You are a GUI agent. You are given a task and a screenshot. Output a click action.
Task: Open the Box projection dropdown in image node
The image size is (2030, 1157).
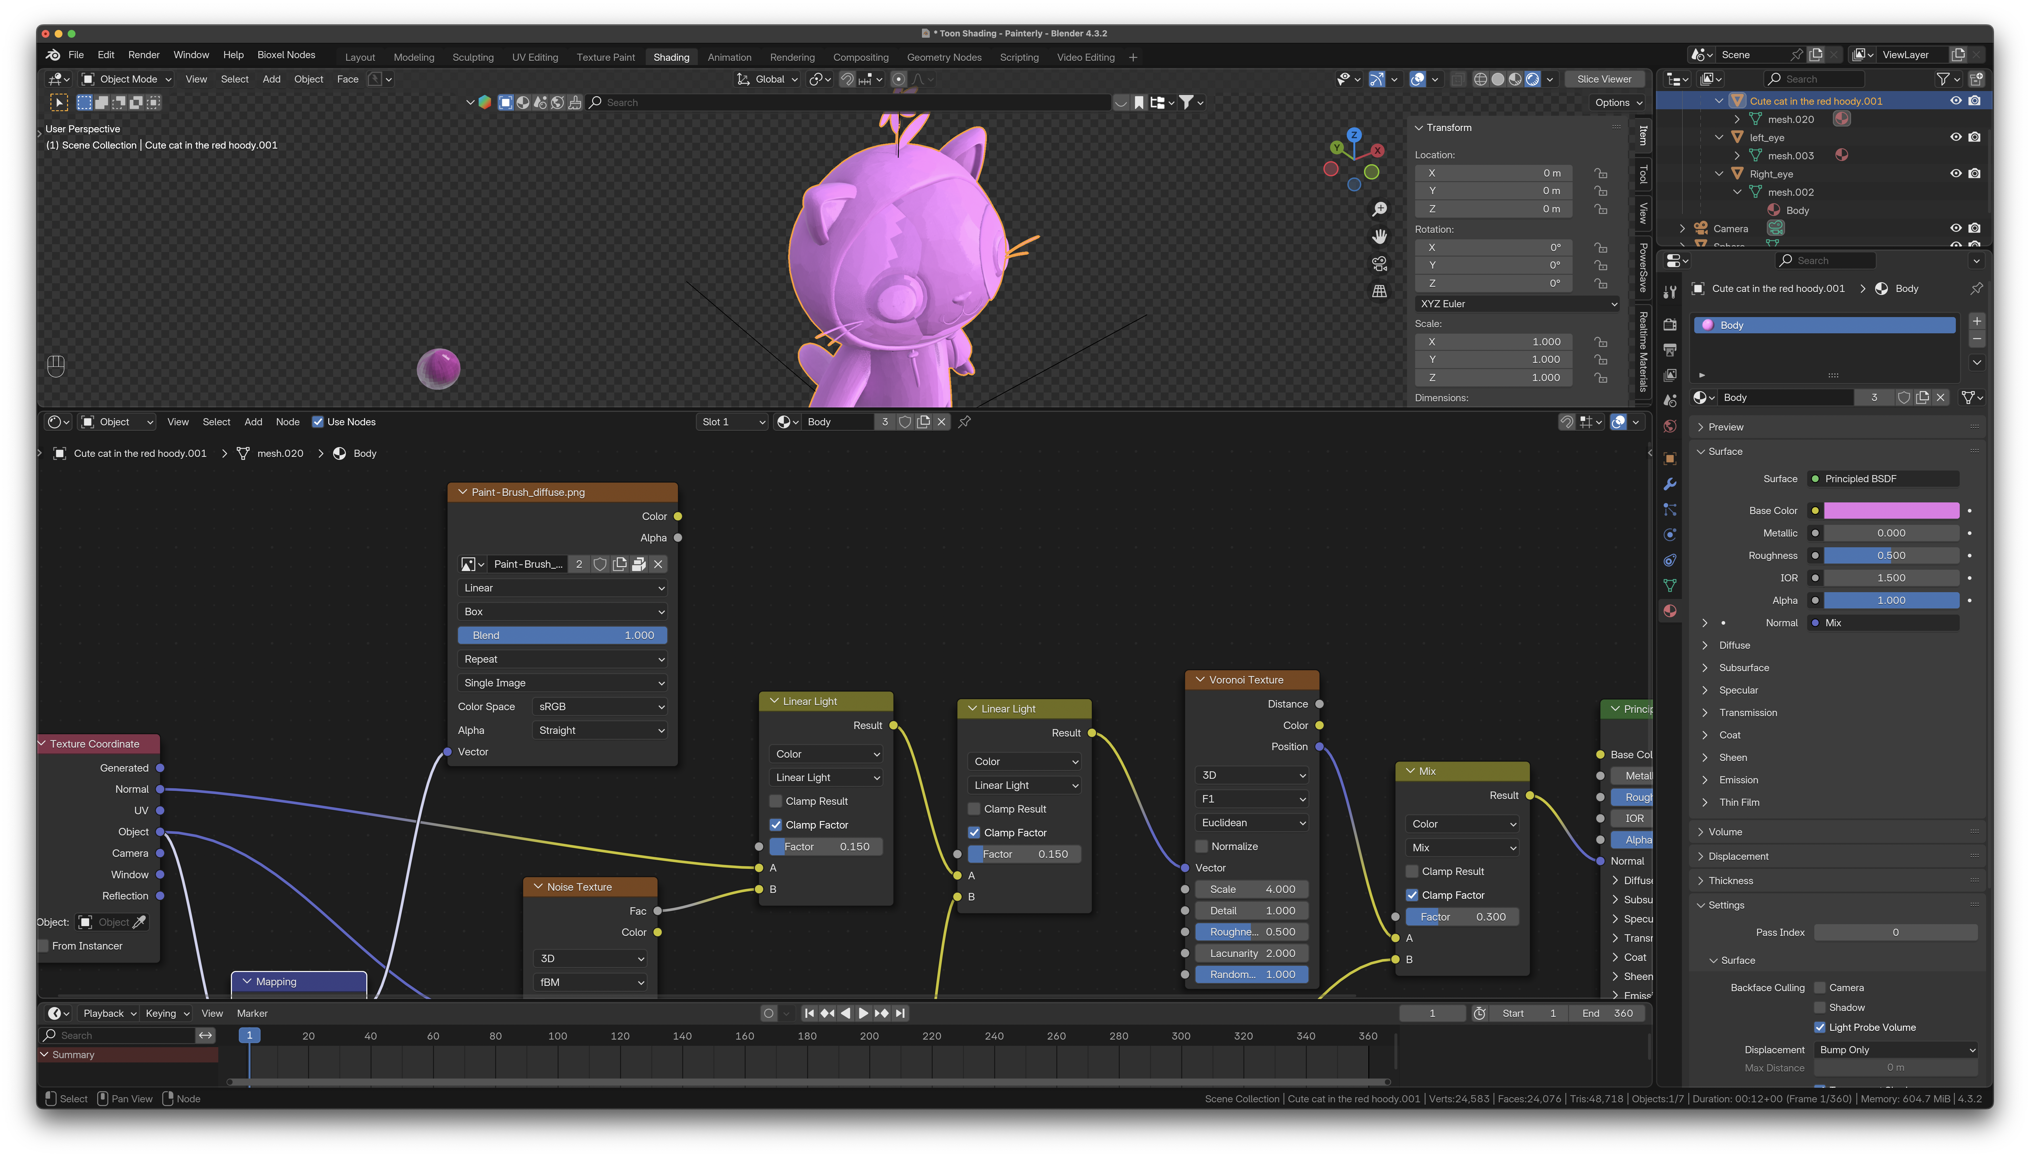pyautogui.click(x=563, y=612)
